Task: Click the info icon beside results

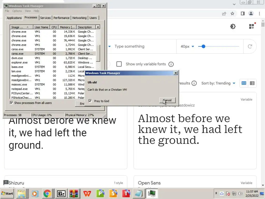Action: 194,83
